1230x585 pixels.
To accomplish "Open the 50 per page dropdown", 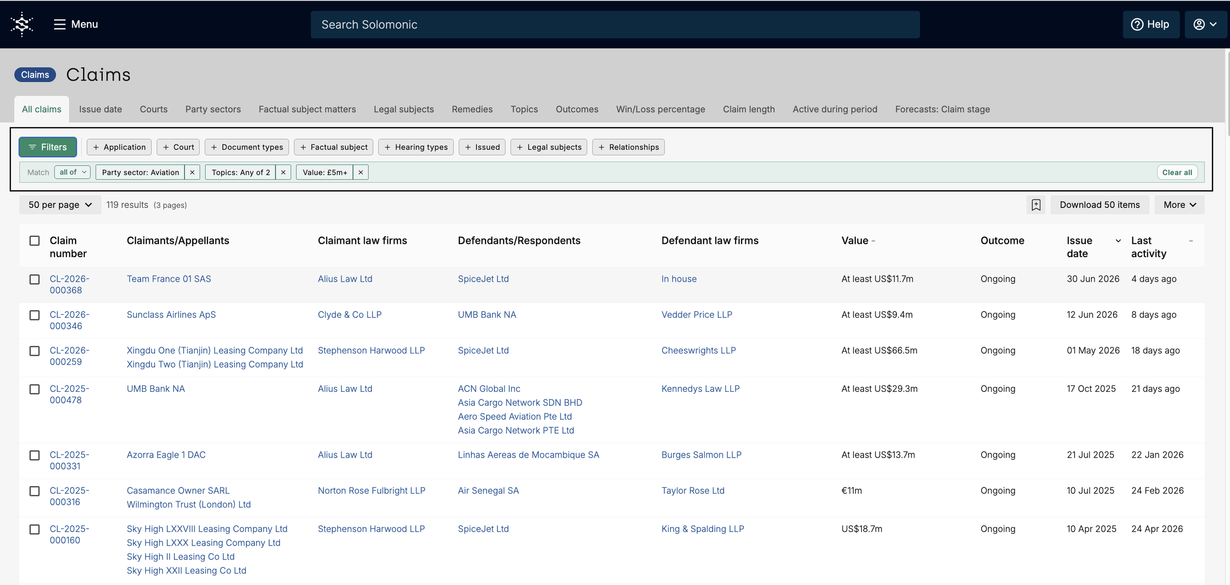I will tap(60, 205).
